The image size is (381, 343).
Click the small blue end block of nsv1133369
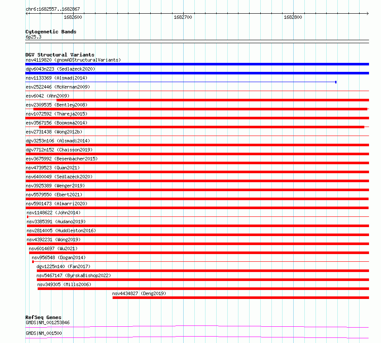click(336, 82)
